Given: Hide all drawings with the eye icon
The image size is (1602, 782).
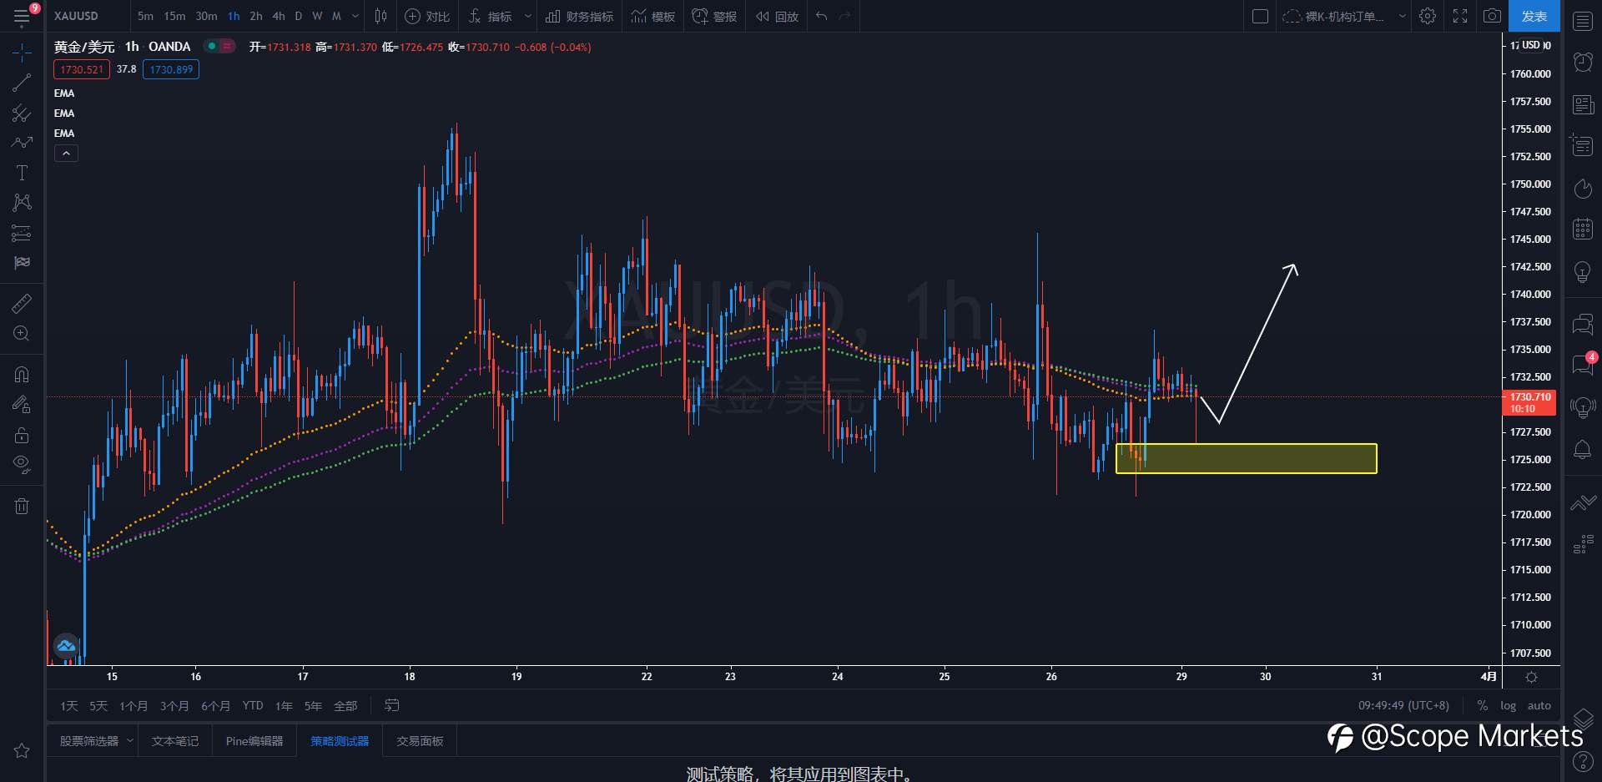Looking at the screenshot, I should (x=22, y=465).
